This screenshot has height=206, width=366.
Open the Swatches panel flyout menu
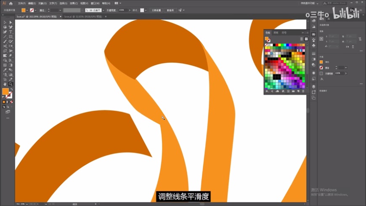pos(307,33)
